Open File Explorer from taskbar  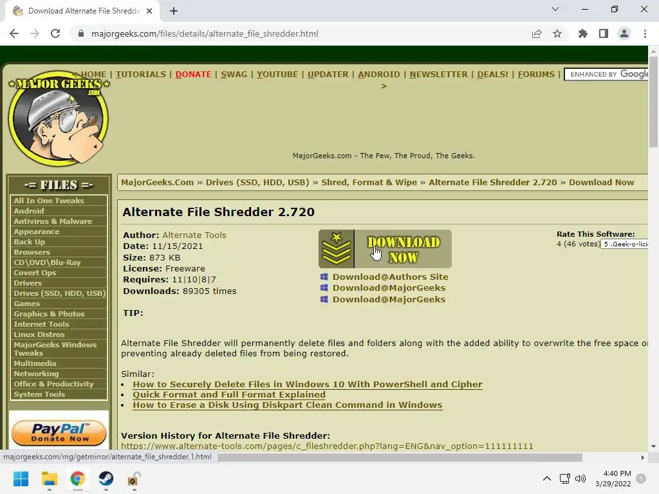coord(49,479)
